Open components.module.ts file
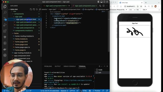The image size is (163, 92). coord(24,31)
